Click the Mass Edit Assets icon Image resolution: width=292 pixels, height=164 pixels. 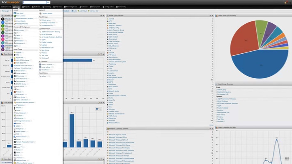15,24
